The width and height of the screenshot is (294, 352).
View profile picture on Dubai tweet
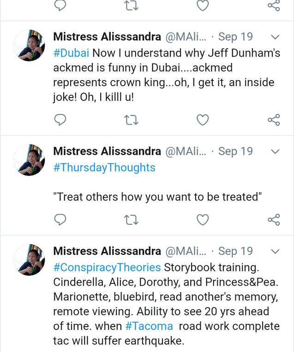tap(29, 45)
